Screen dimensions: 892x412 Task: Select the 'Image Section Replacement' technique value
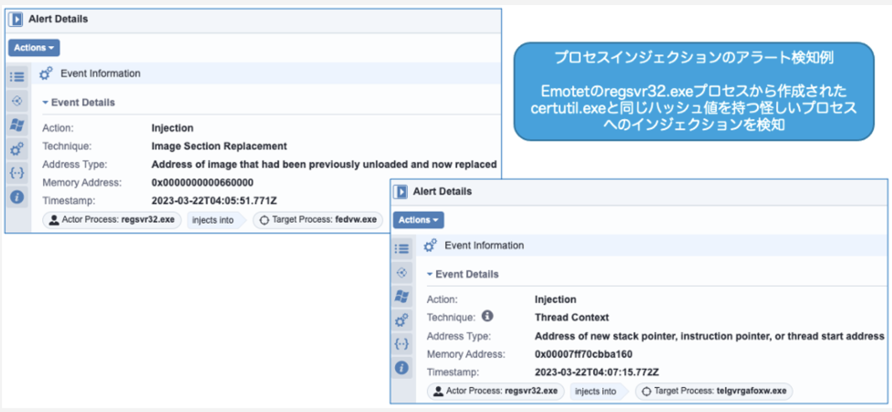[x=219, y=146]
